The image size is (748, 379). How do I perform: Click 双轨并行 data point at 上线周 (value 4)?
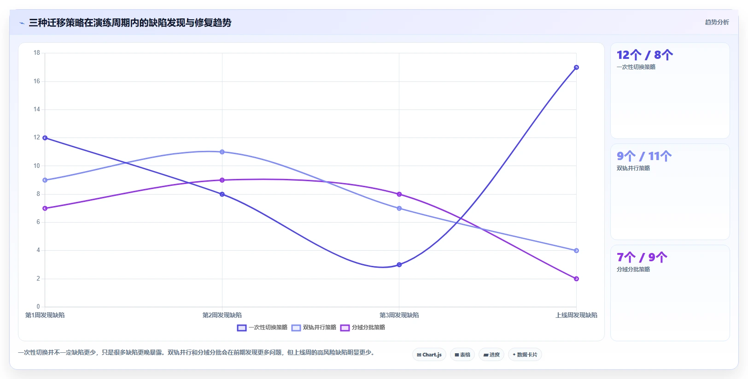pos(576,251)
